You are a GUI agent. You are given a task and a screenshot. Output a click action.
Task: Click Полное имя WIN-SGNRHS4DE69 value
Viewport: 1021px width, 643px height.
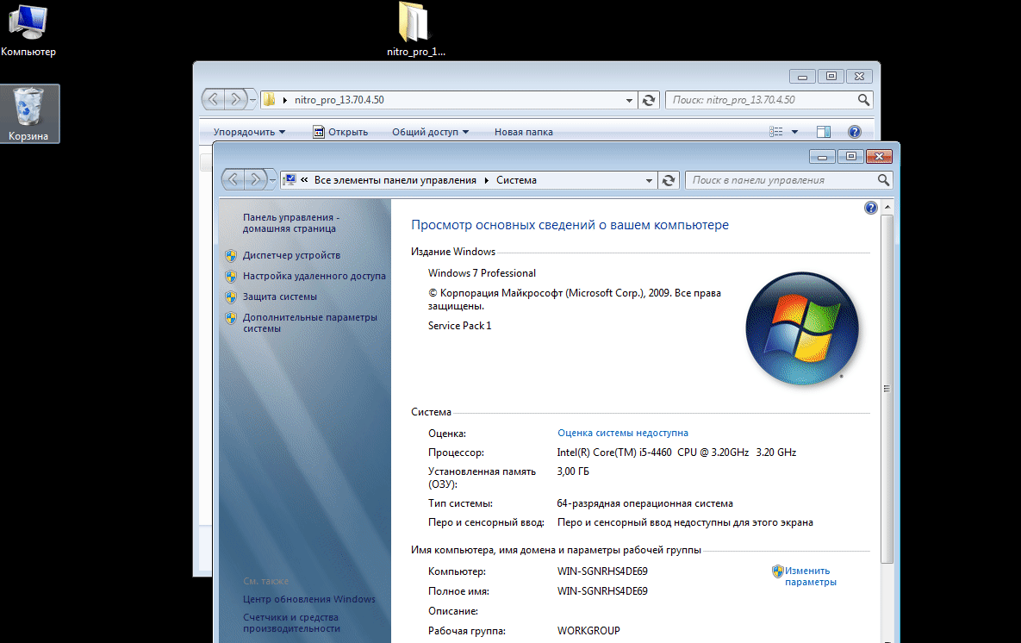coord(602,591)
